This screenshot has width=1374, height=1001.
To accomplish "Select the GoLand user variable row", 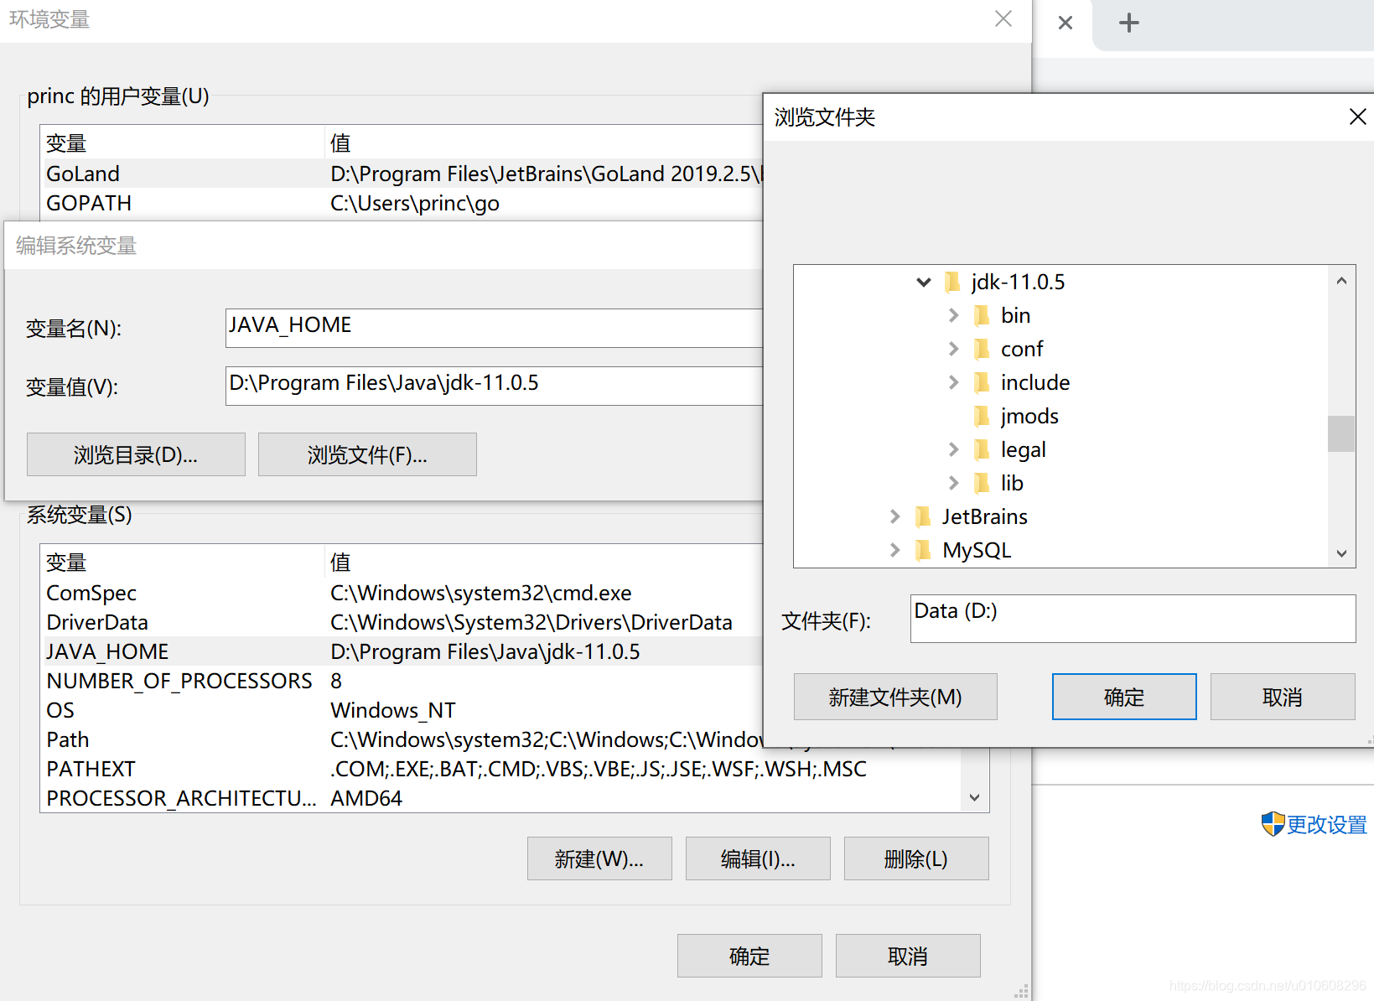I will point(402,174).
